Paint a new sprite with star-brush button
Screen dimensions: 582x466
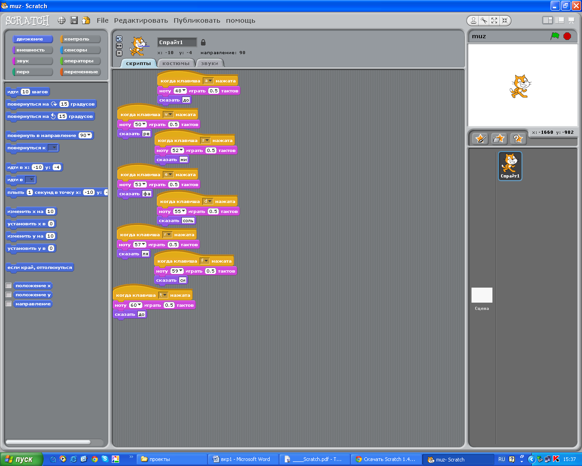click(x=480, y=138)
